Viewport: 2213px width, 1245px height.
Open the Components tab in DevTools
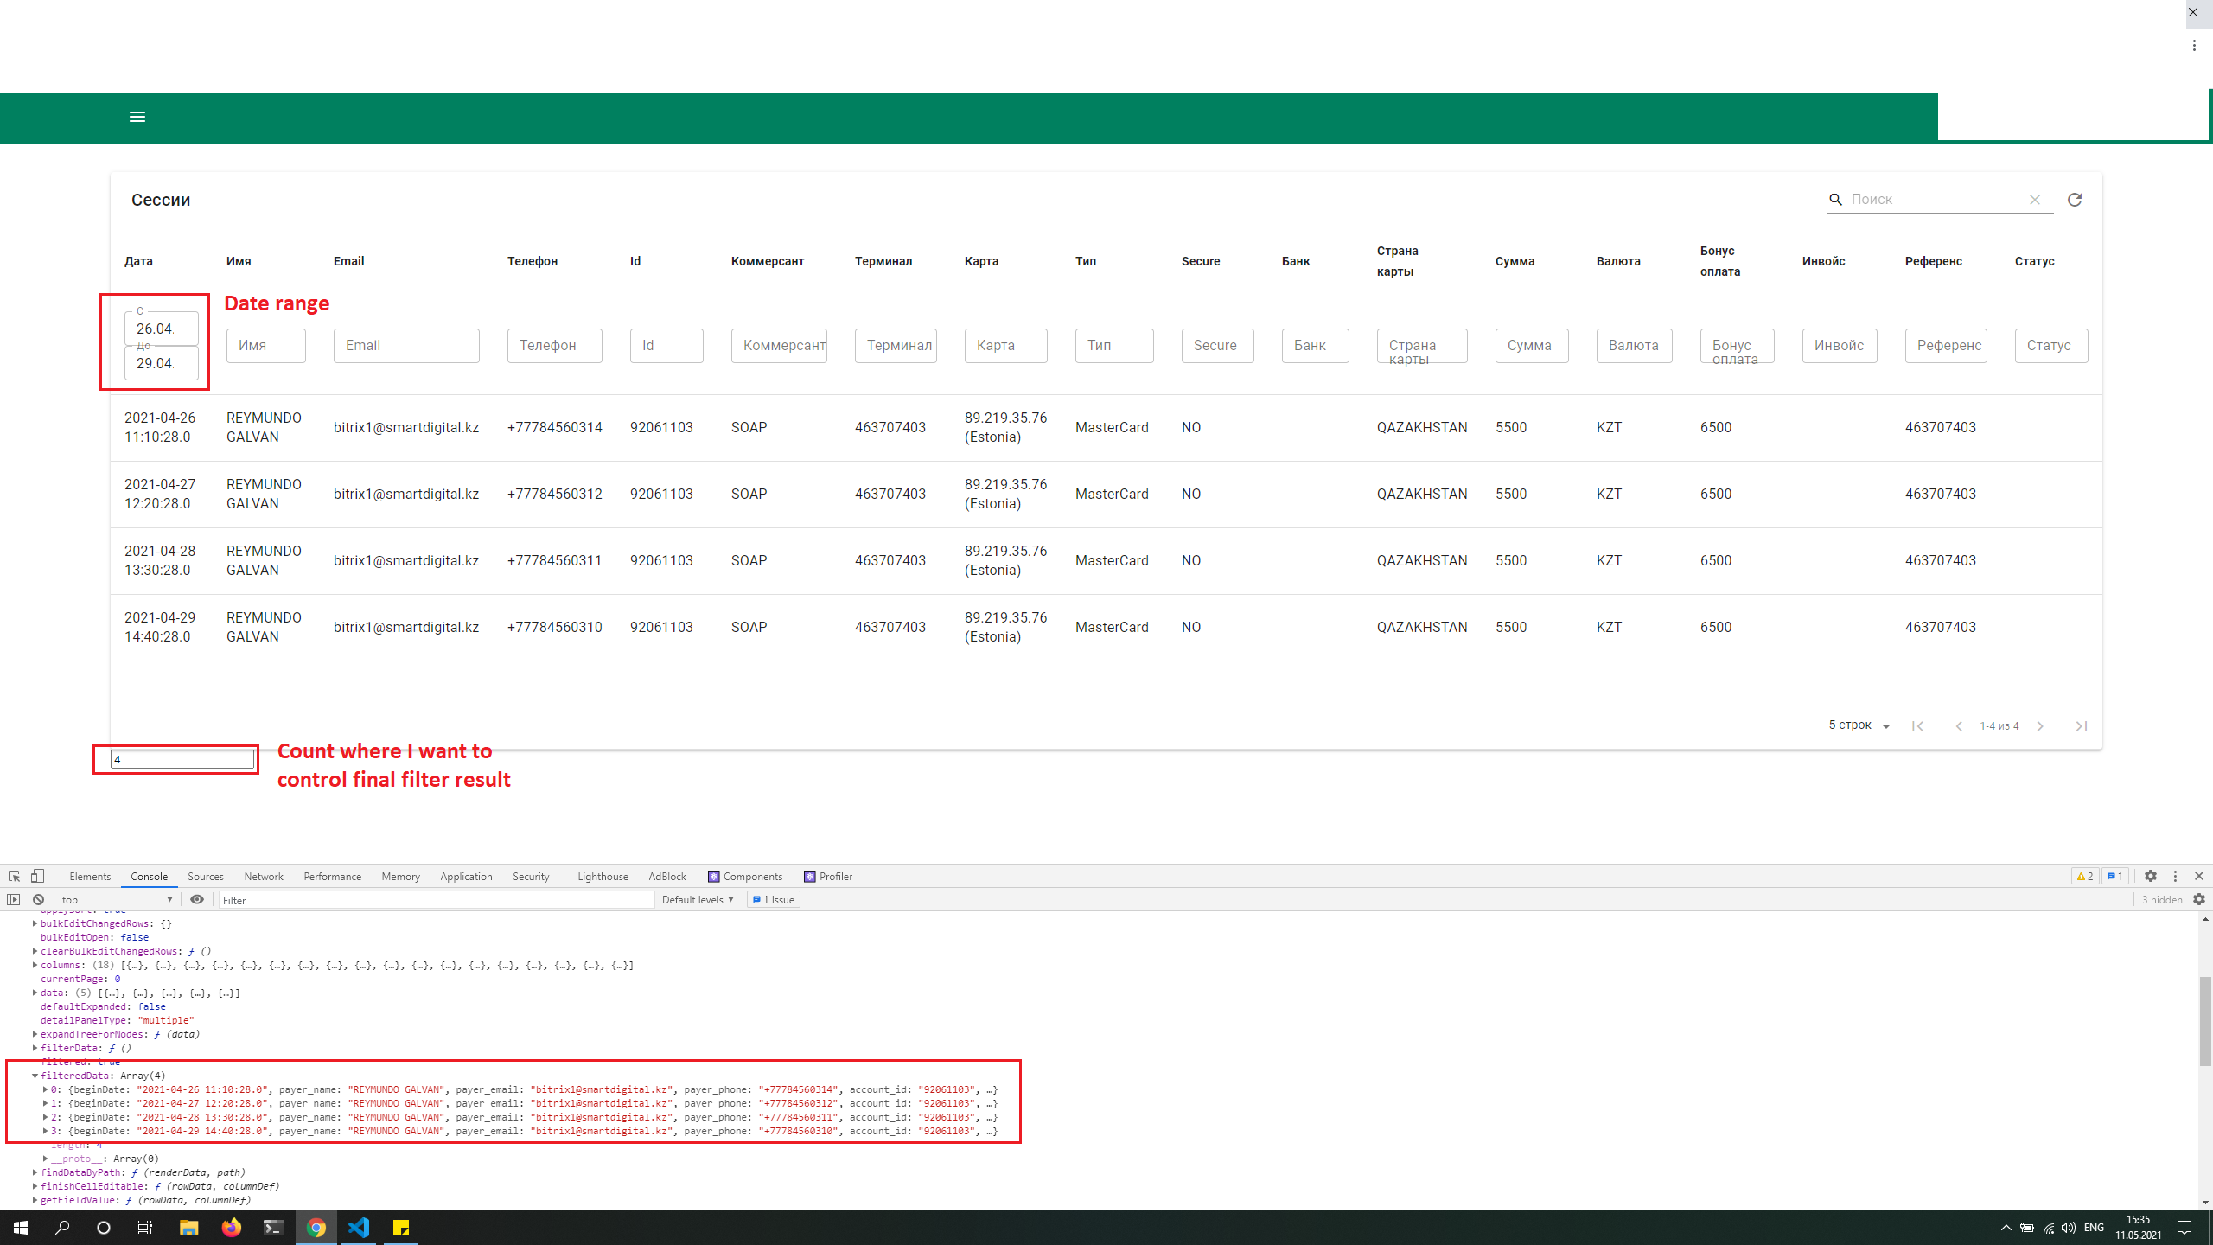tap(751, 876)
